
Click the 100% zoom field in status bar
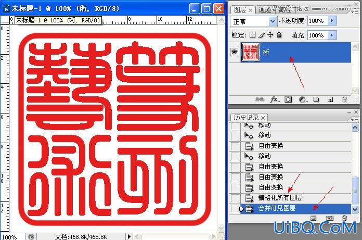pyautogui.click(x=12, y=237)
